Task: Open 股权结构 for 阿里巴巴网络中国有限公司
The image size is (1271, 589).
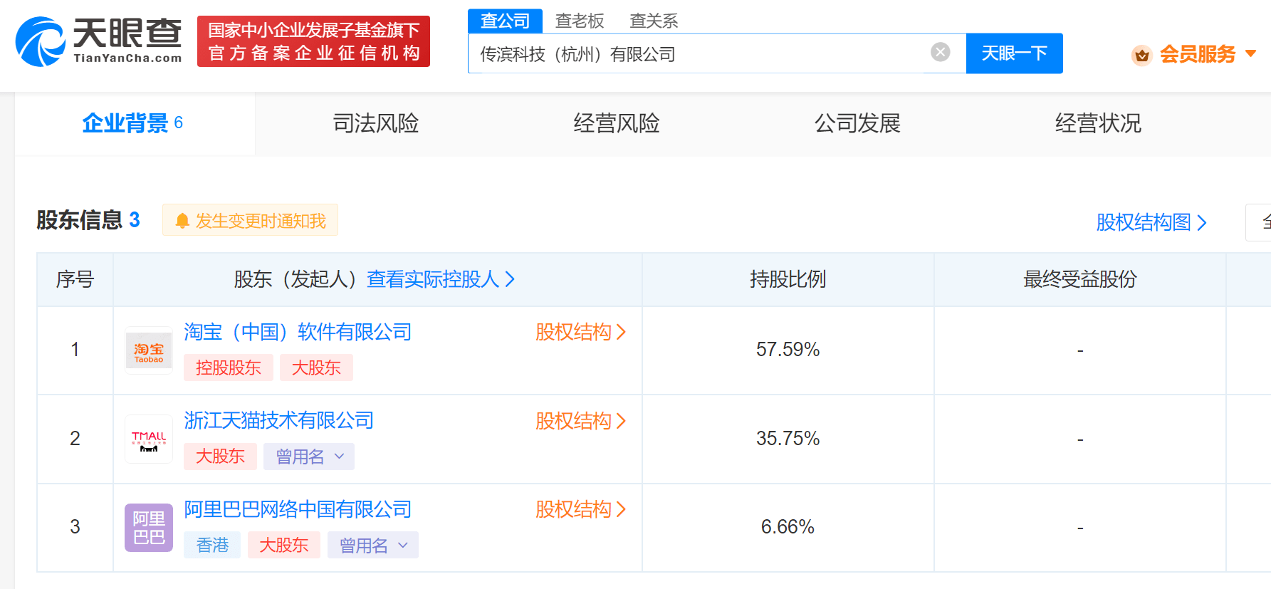Action: 580,509
